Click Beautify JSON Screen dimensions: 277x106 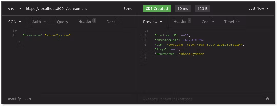click(x=19, y=99)
